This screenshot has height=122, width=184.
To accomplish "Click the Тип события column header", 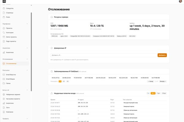I will tap(127, 100).
